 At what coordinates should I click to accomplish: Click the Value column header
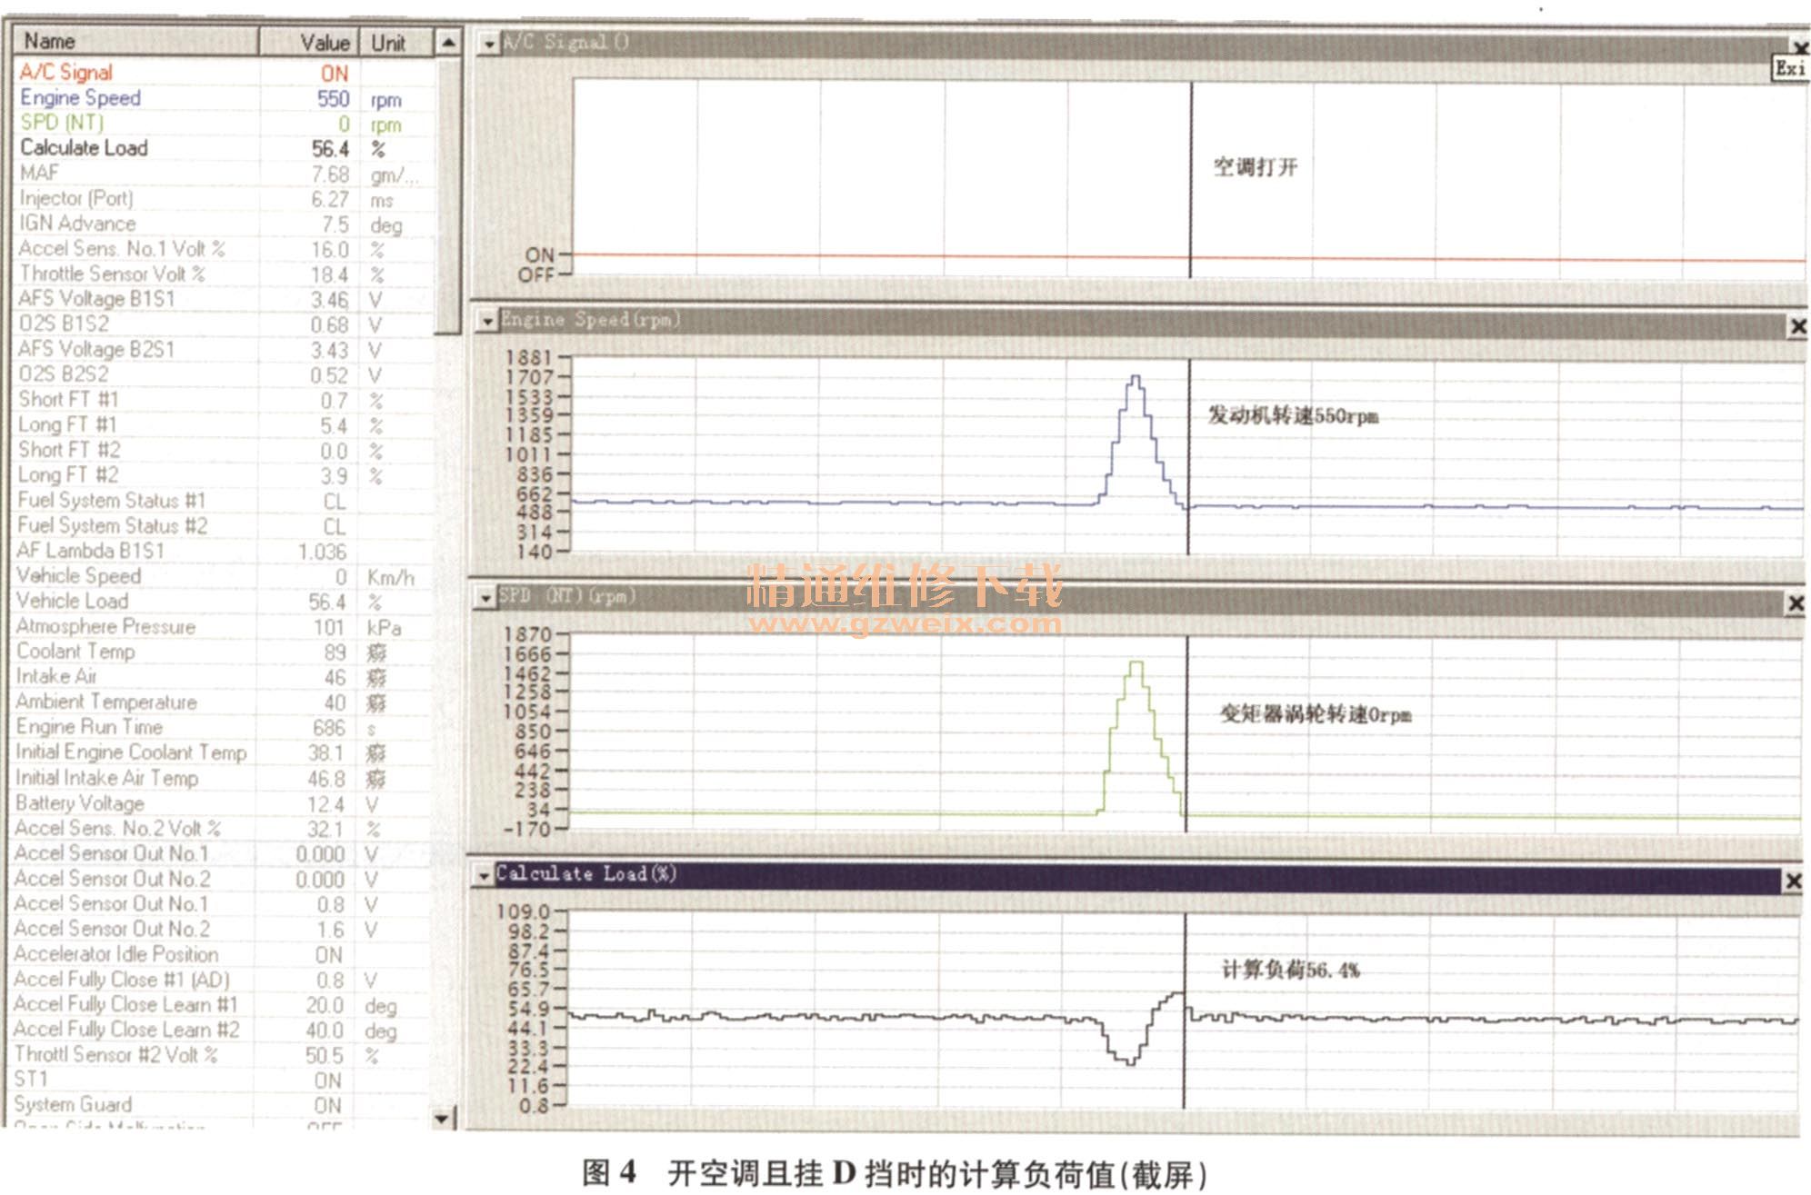coord(310,42)
